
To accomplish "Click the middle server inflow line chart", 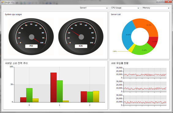I will (x=145, y=87).
